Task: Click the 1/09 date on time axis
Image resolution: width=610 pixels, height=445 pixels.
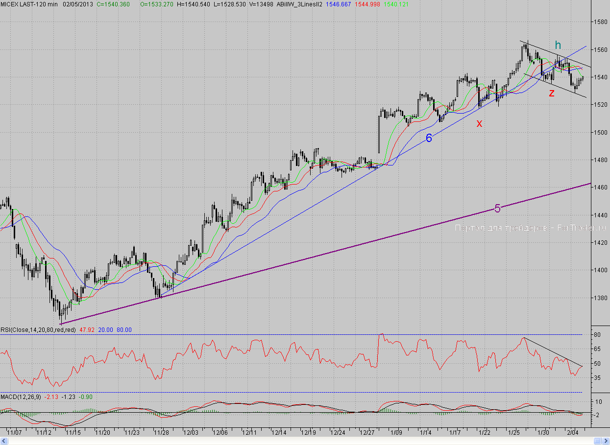Action: coord(396,433)
